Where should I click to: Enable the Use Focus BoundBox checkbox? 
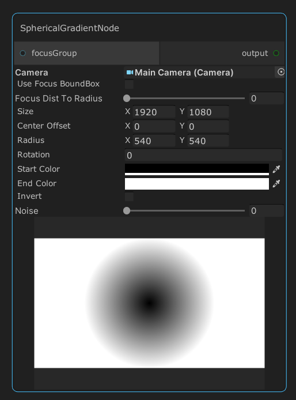coord(129,84)
